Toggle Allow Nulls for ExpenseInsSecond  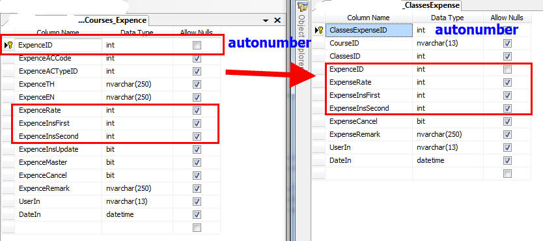point(507,108)
